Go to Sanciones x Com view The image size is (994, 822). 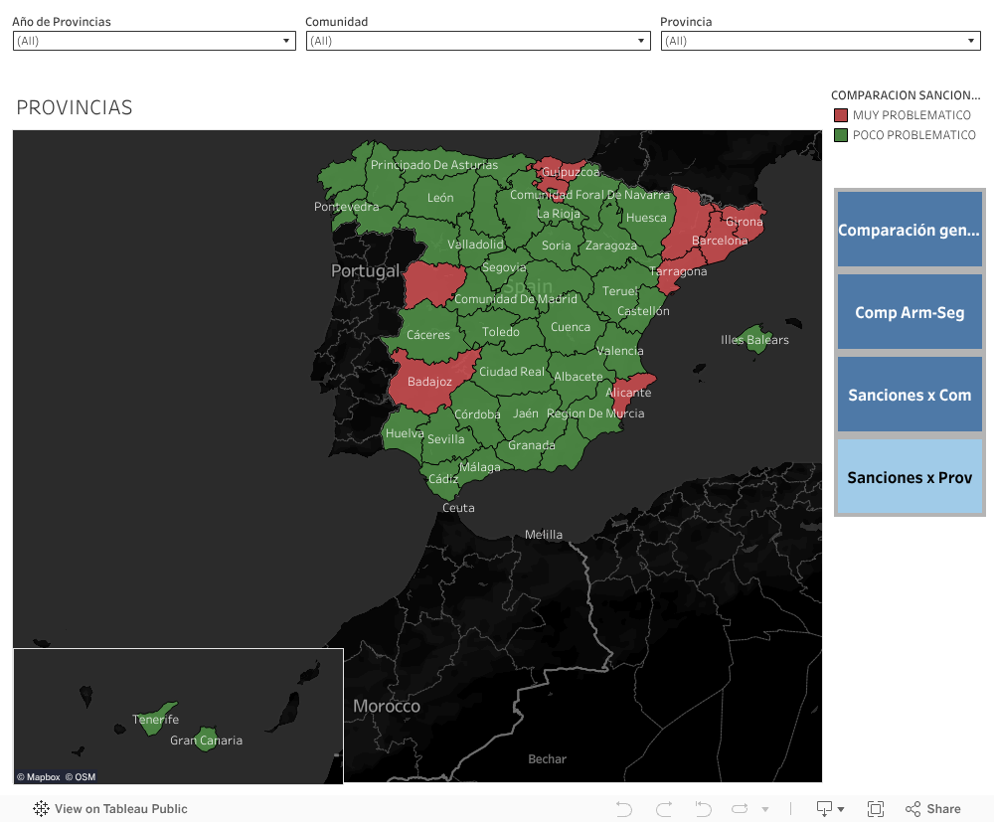coord(910,395)
